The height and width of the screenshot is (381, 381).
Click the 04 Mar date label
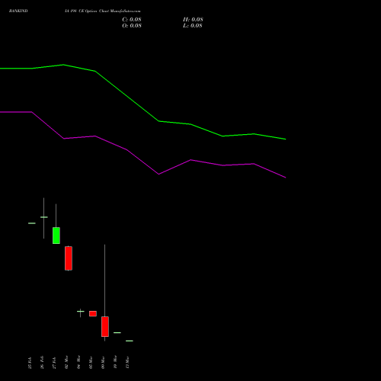tap(78, 362)
